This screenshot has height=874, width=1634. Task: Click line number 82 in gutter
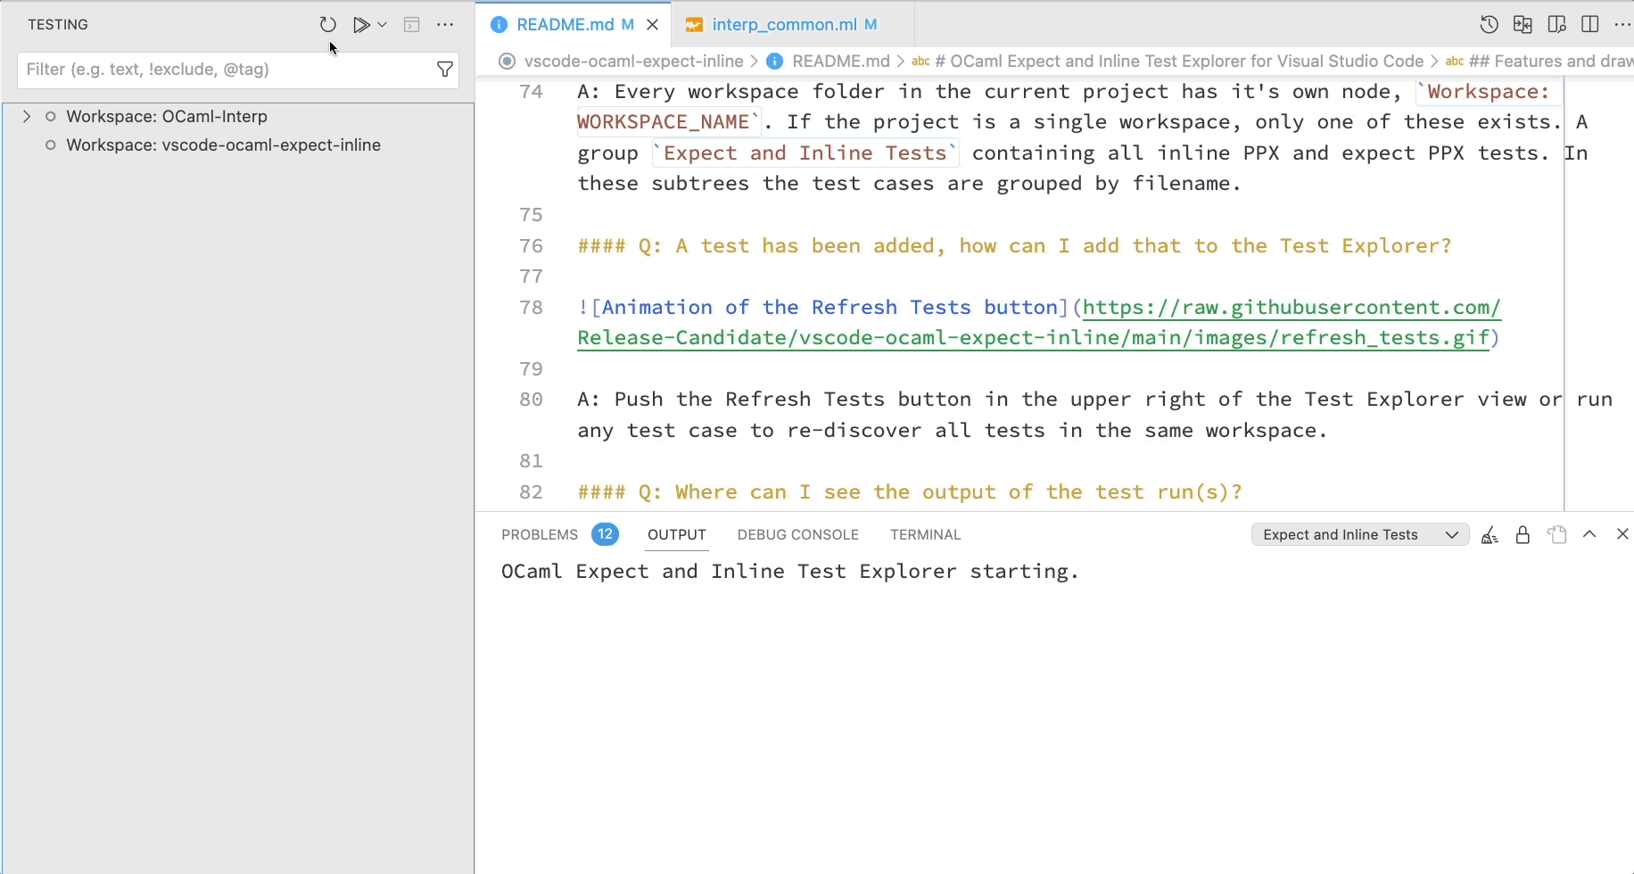point(531,492)
